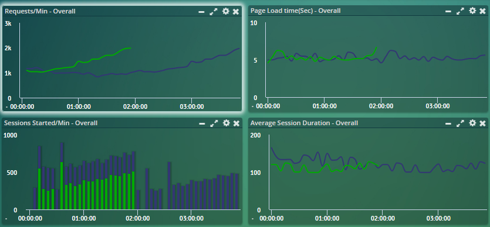Open settings gear of Average Session Duration panel

tap(472, 123)
